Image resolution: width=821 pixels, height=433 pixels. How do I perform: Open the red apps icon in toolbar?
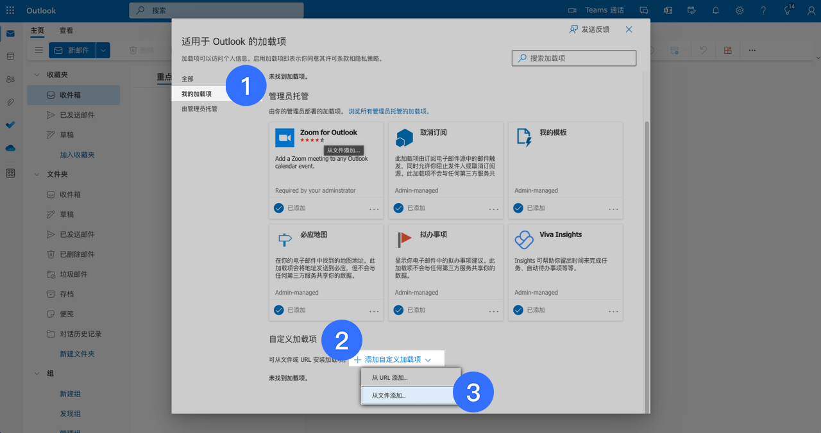727,50
